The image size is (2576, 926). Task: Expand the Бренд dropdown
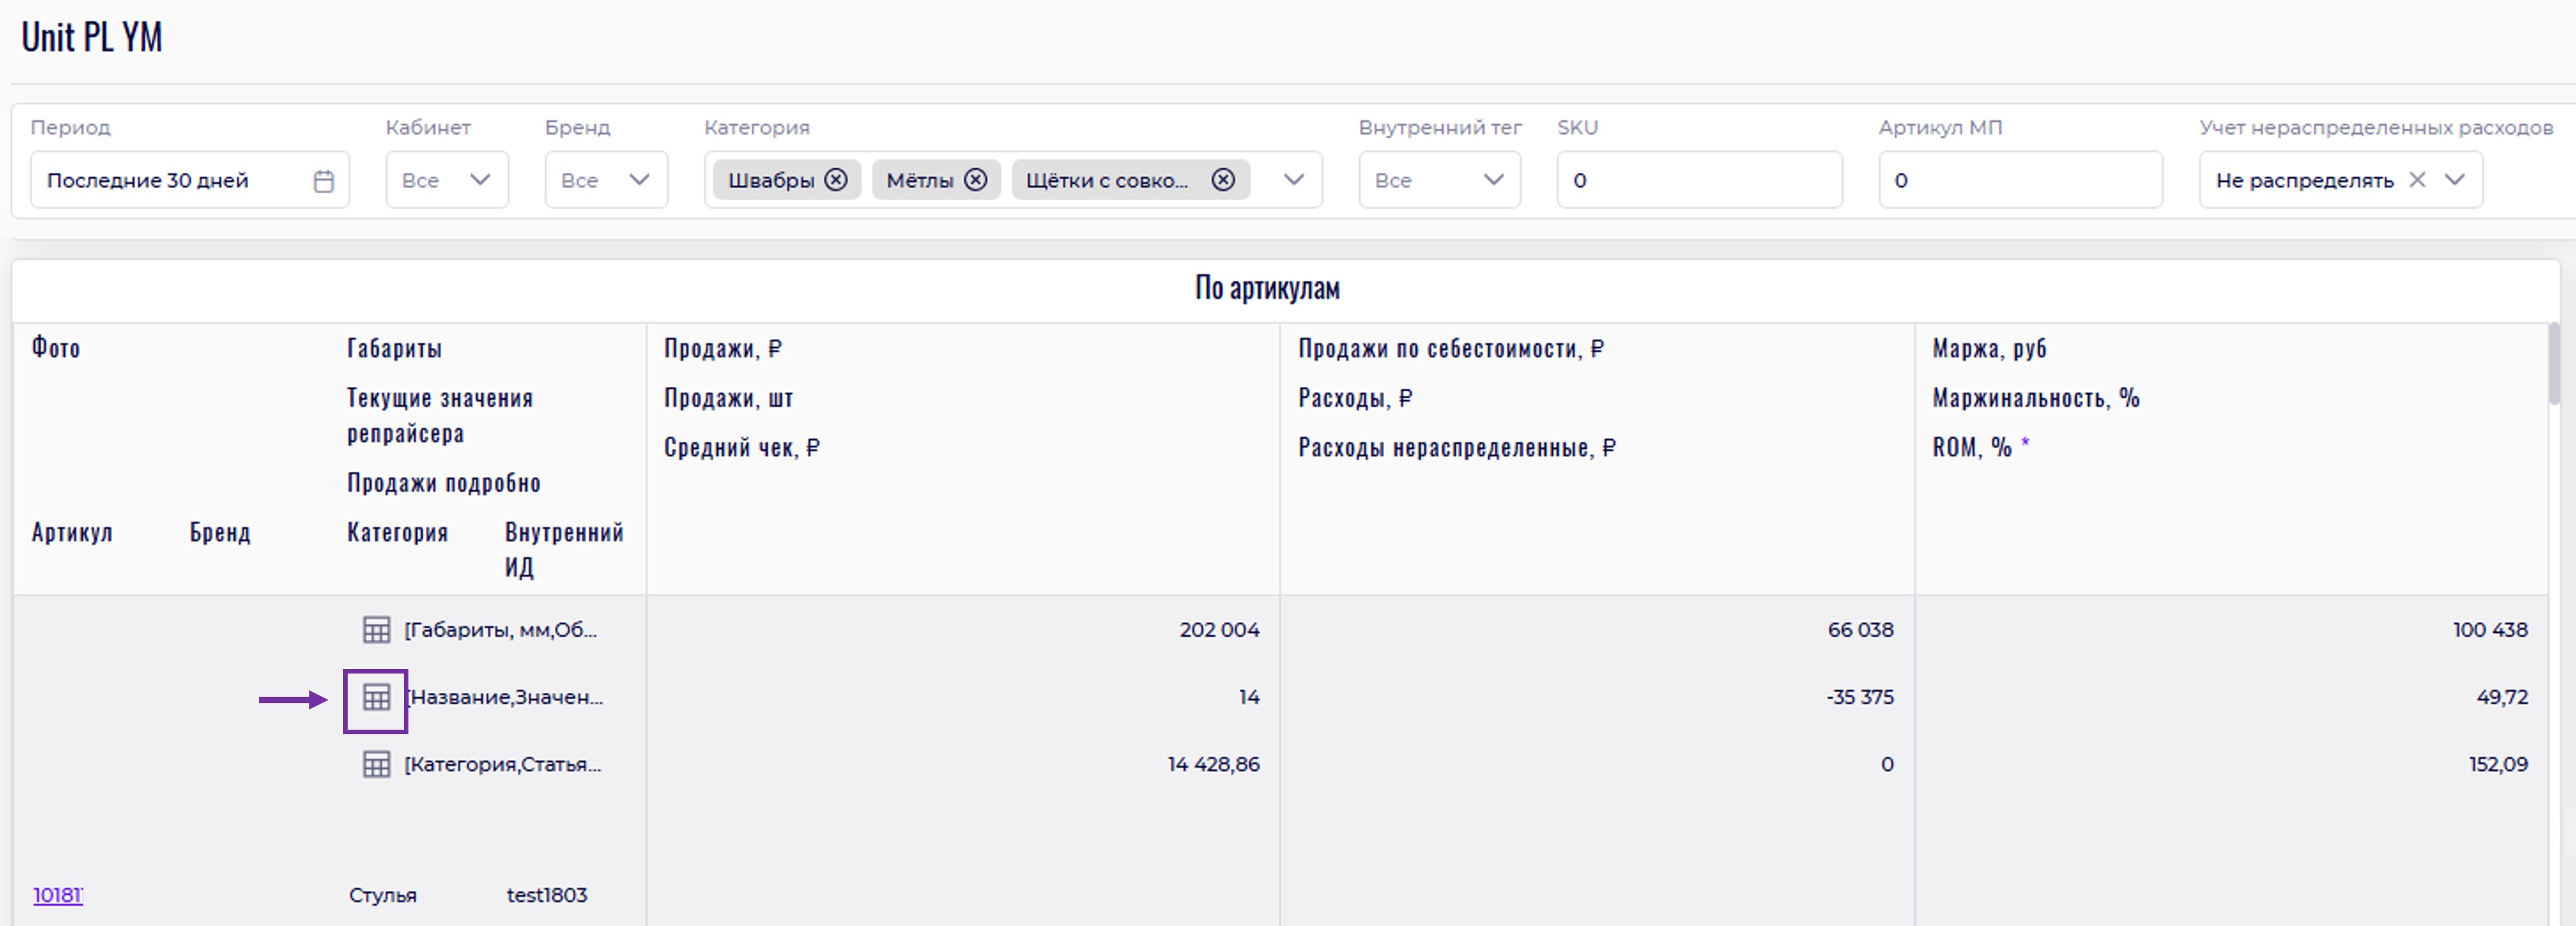pos(639,180)
